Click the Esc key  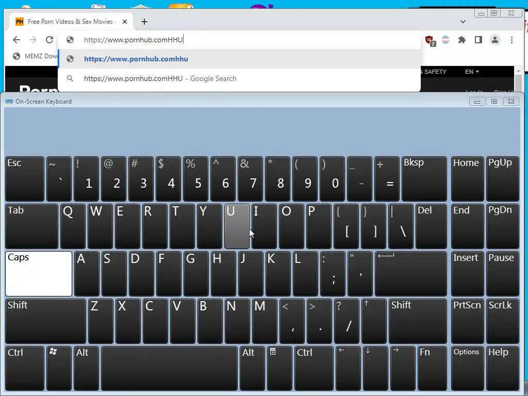25,179
